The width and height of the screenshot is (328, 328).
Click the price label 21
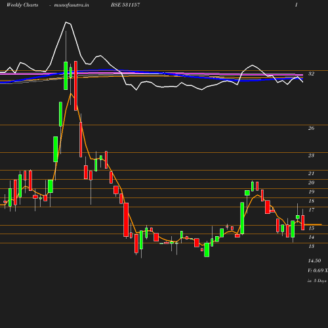[311, 173]
